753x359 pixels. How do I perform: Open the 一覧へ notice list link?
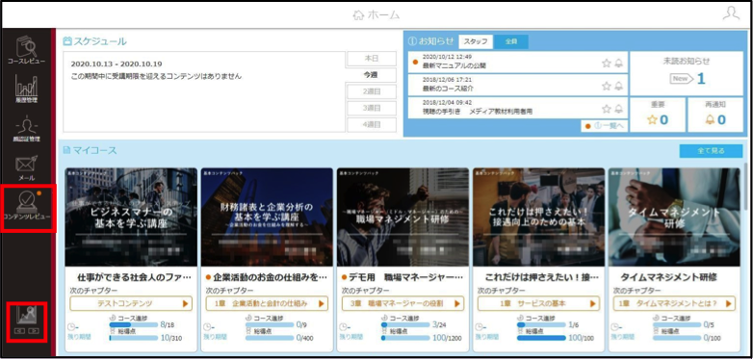[x=604, y=126]
